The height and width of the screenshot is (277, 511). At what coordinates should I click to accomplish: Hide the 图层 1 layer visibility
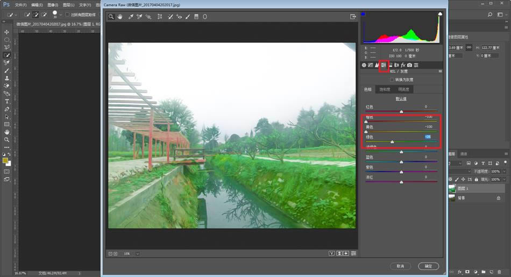coord(452,188)
